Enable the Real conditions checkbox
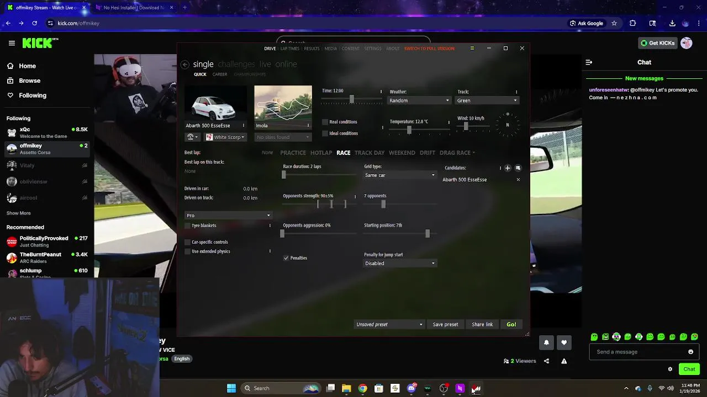 (325, 122)
